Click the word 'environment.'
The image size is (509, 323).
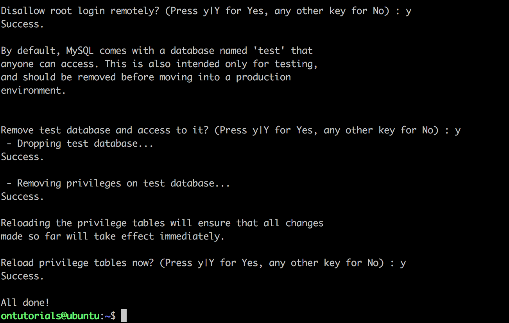point(33,91)
